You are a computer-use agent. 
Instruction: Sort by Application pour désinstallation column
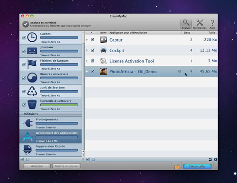coord(145,33)
